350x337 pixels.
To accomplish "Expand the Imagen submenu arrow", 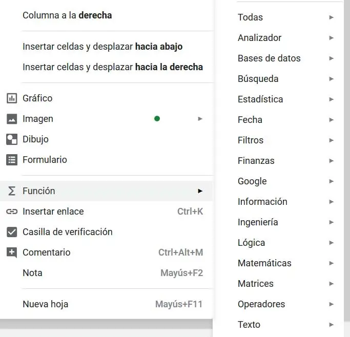I will [200, 119].
